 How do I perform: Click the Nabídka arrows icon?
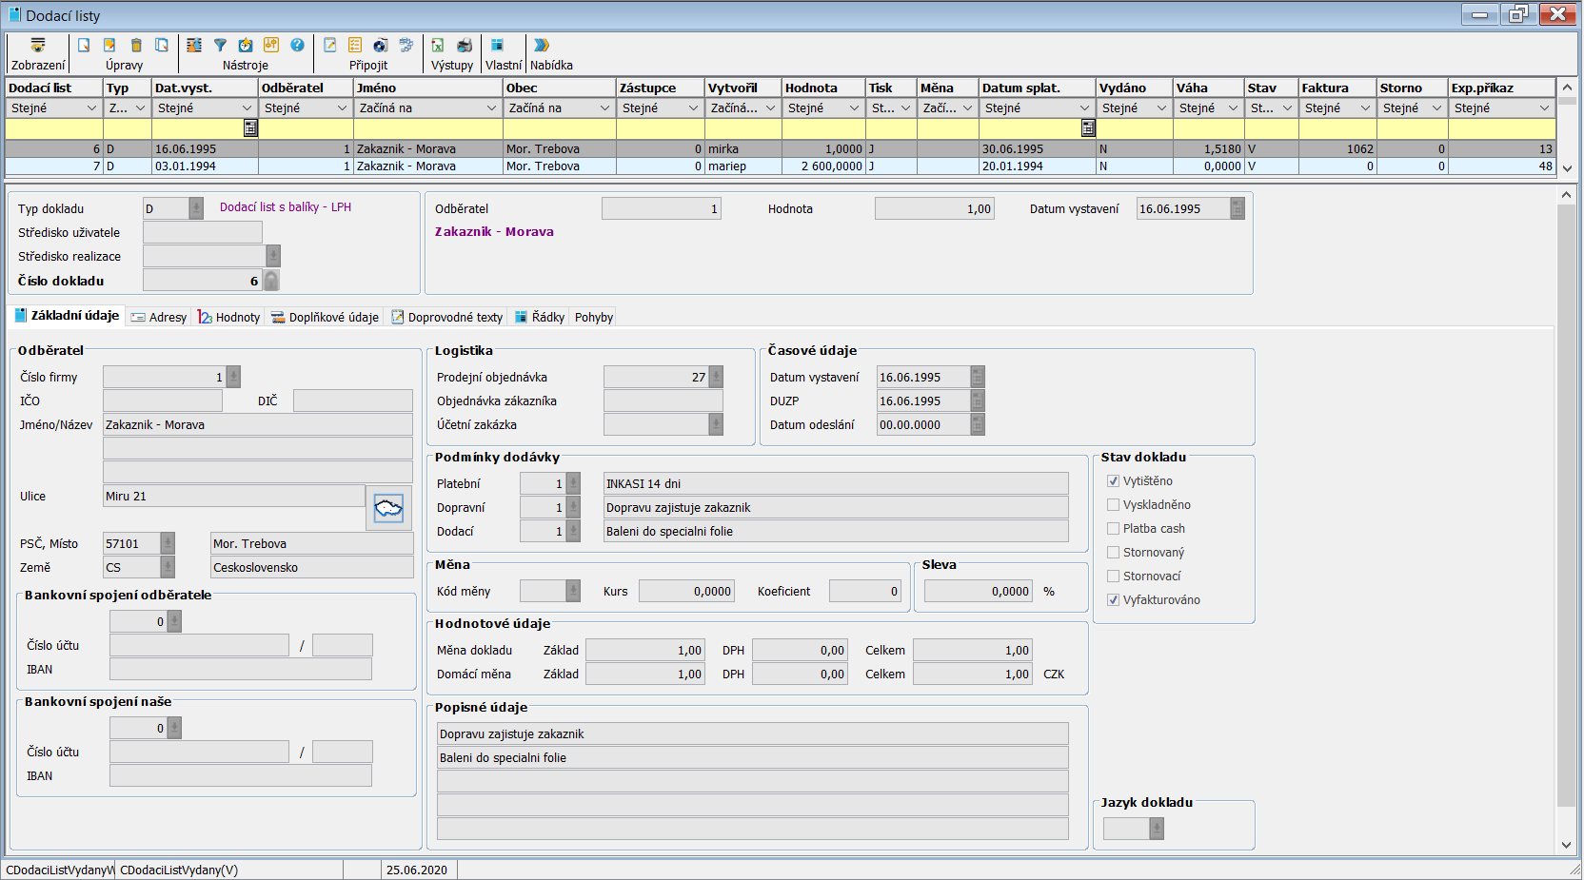542,45
